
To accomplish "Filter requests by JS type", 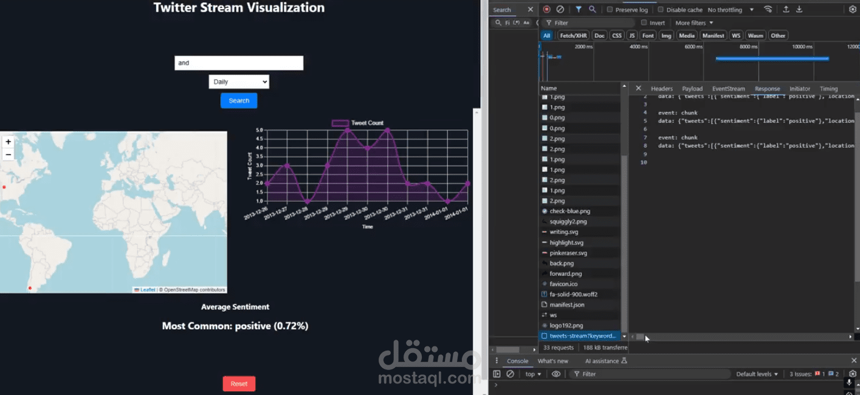I will pyautogui.click(x=632, y=36).
